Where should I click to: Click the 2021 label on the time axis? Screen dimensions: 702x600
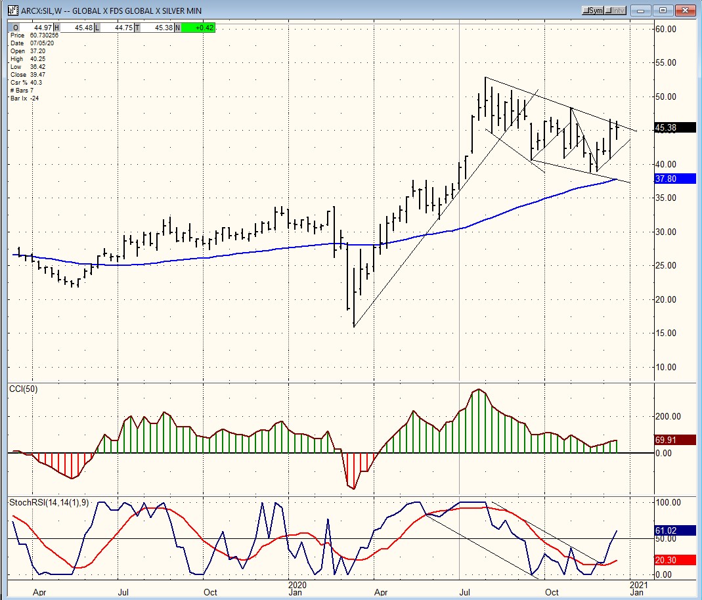638,583
